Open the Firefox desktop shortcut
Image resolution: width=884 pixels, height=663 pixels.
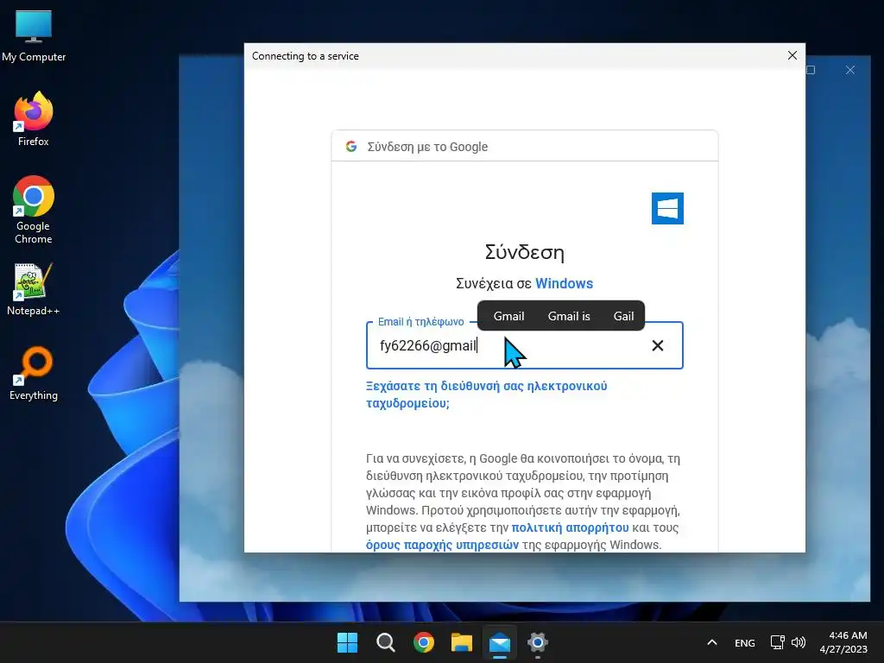(x=34, y=119)
